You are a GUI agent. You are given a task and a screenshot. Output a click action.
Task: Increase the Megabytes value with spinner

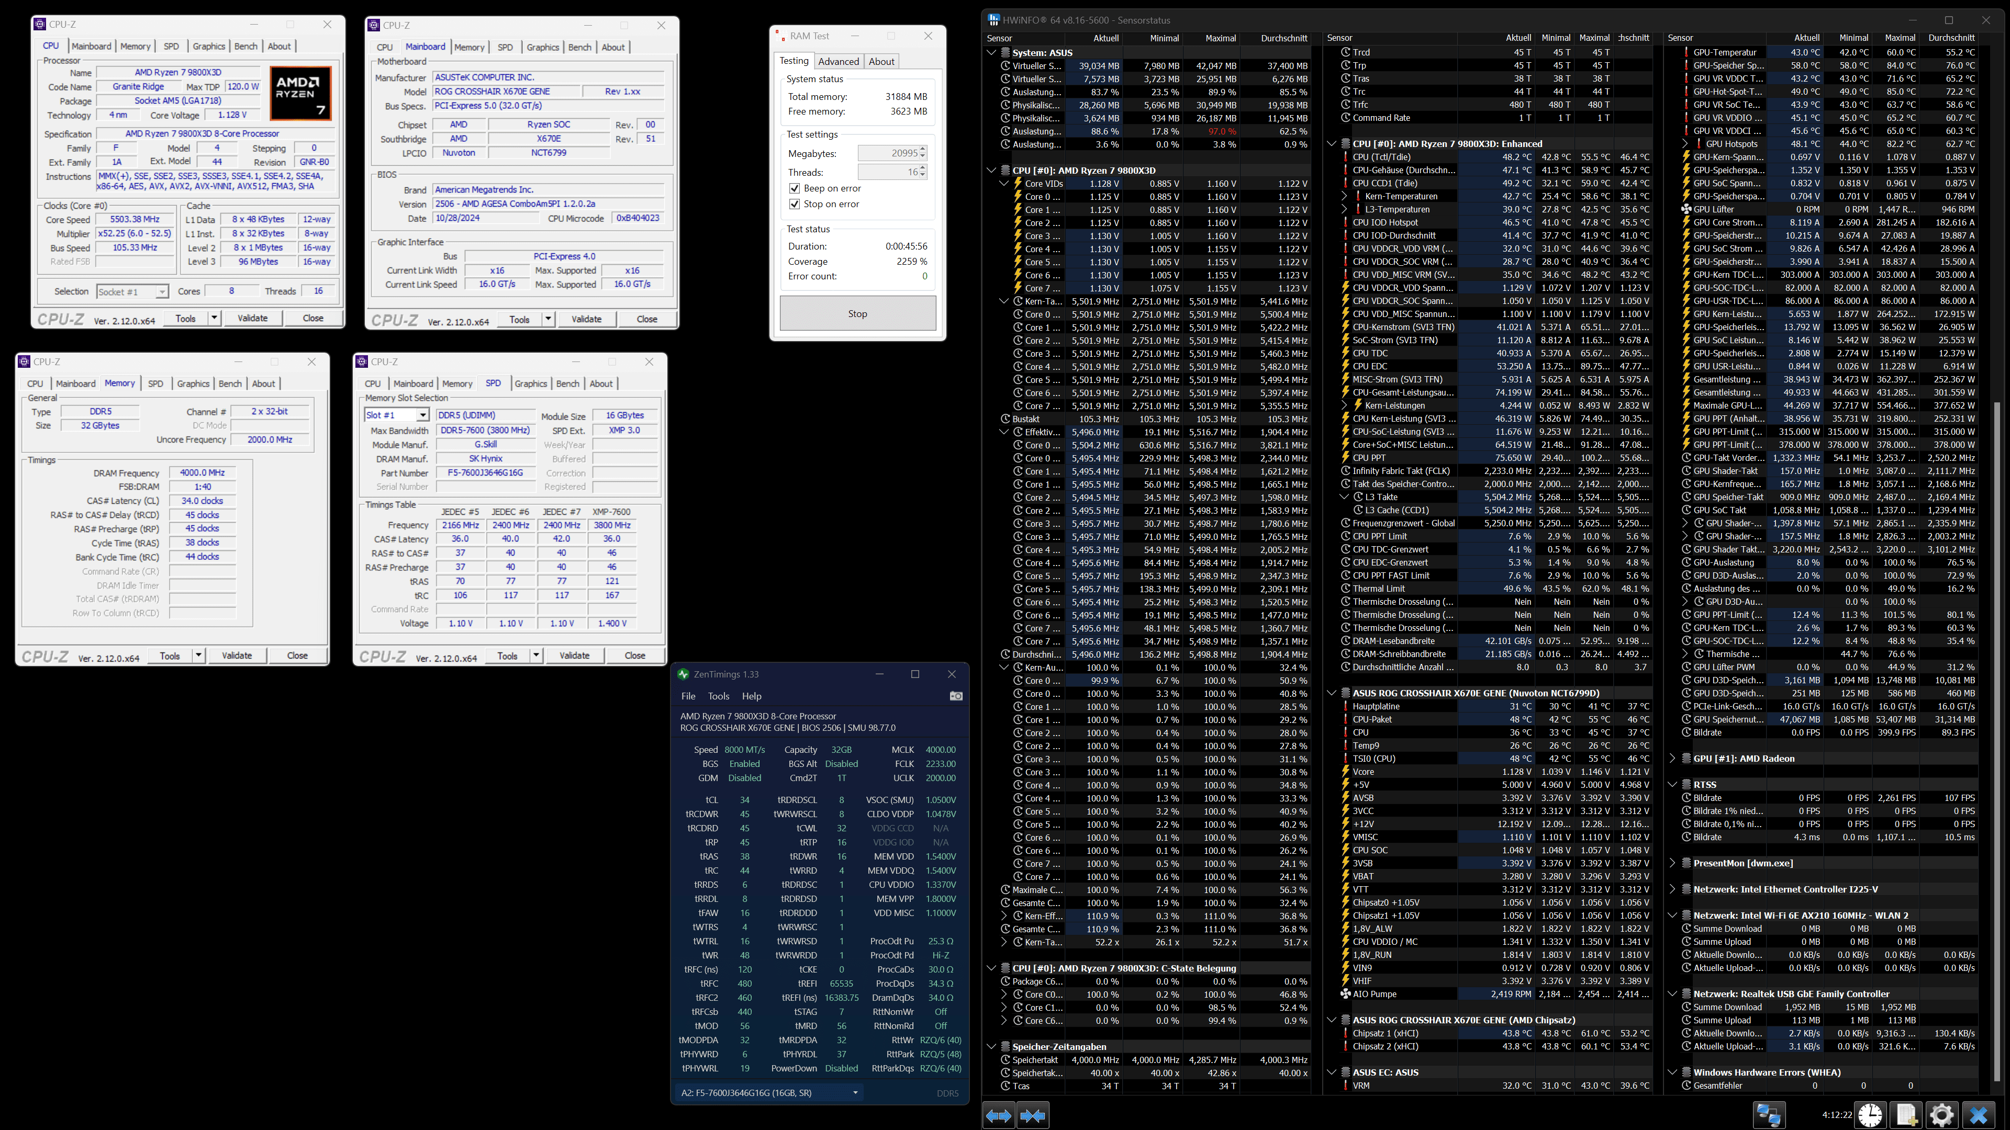tap(923, 150)
